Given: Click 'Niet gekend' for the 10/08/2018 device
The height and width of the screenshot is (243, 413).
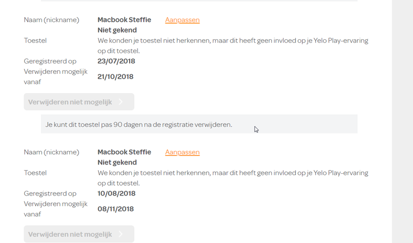Looking at the screenshot, I should 117,162.
